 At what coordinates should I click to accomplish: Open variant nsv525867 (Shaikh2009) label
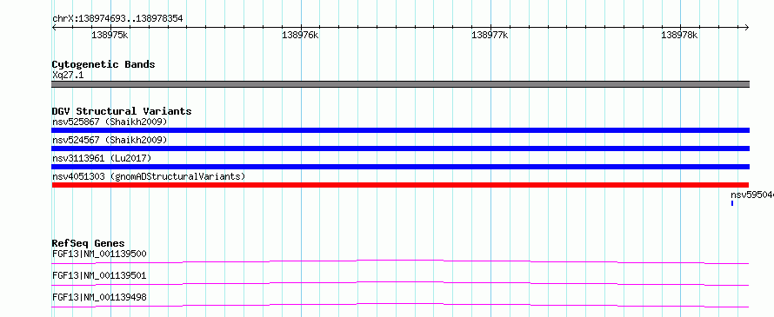(x=110, y=122)
